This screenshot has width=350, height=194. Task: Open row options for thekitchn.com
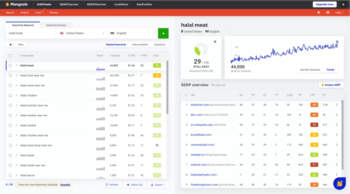pyautogui.click(x=337, y=105)
